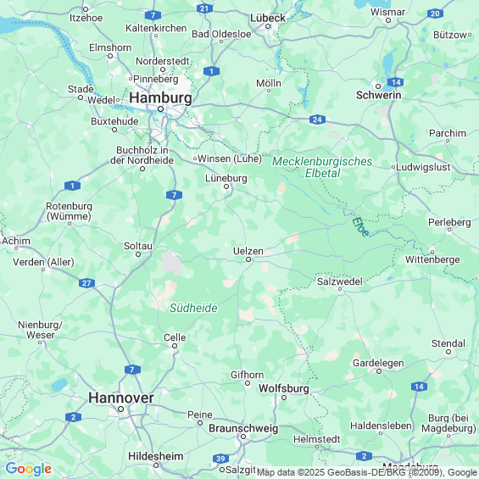Open the map data copyright notice
The image size is (479, 479).
pos(366,472)
